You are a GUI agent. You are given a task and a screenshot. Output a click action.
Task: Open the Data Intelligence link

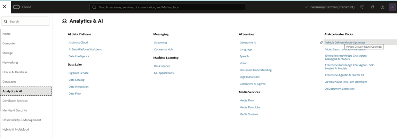coord(79,56)
